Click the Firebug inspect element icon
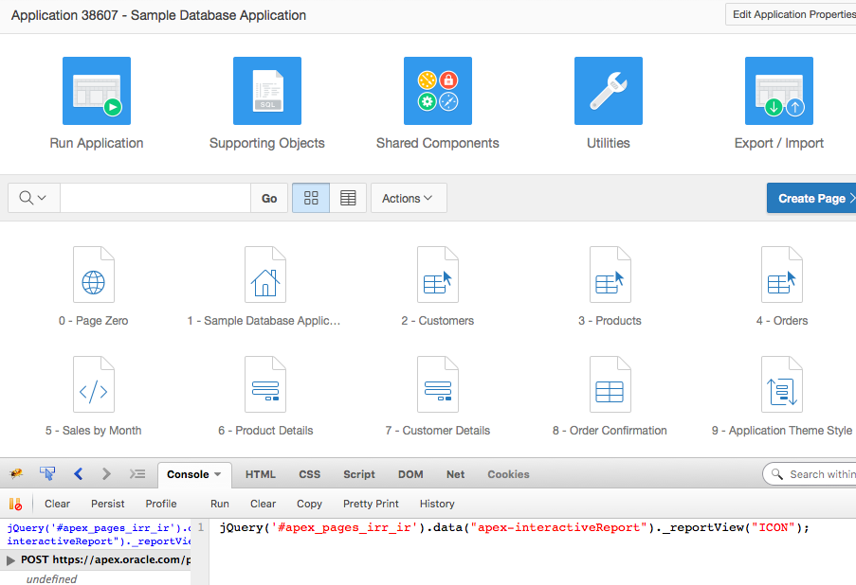The image size is (856, 585). tap(47, 474)
